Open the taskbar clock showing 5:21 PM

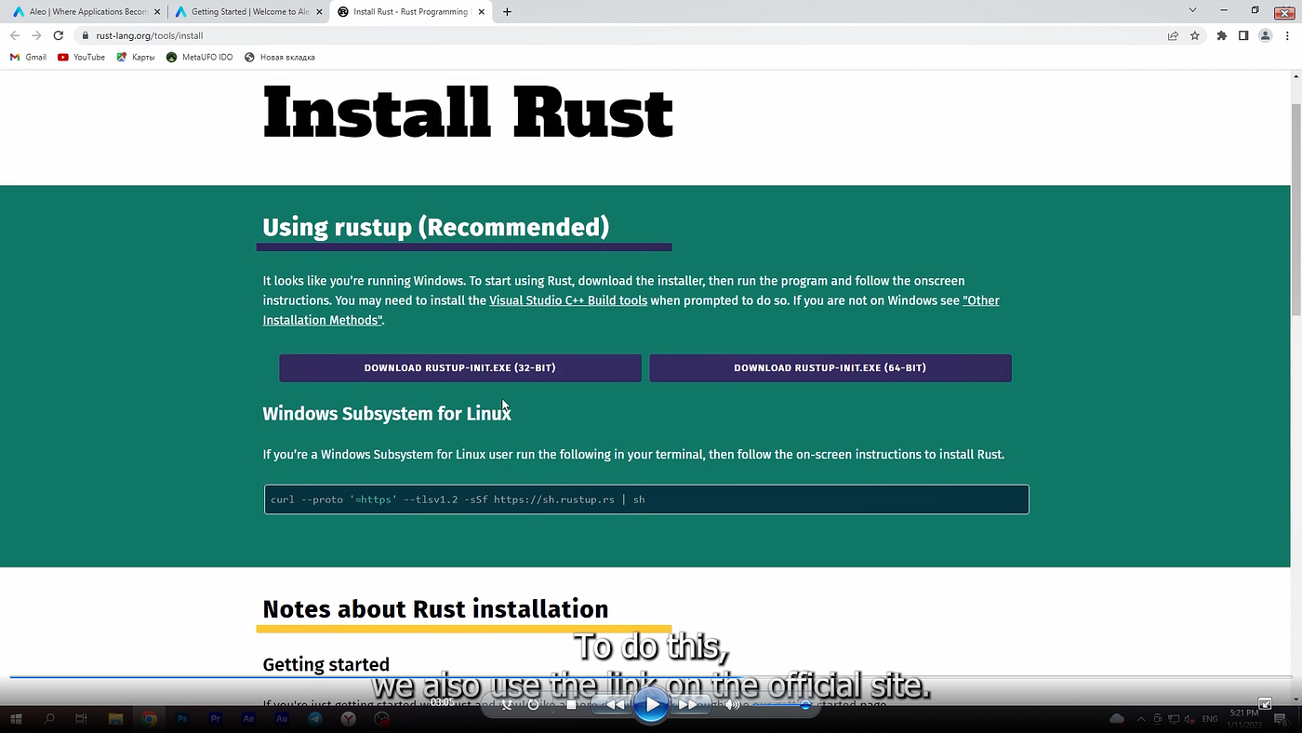(1244, 718)
